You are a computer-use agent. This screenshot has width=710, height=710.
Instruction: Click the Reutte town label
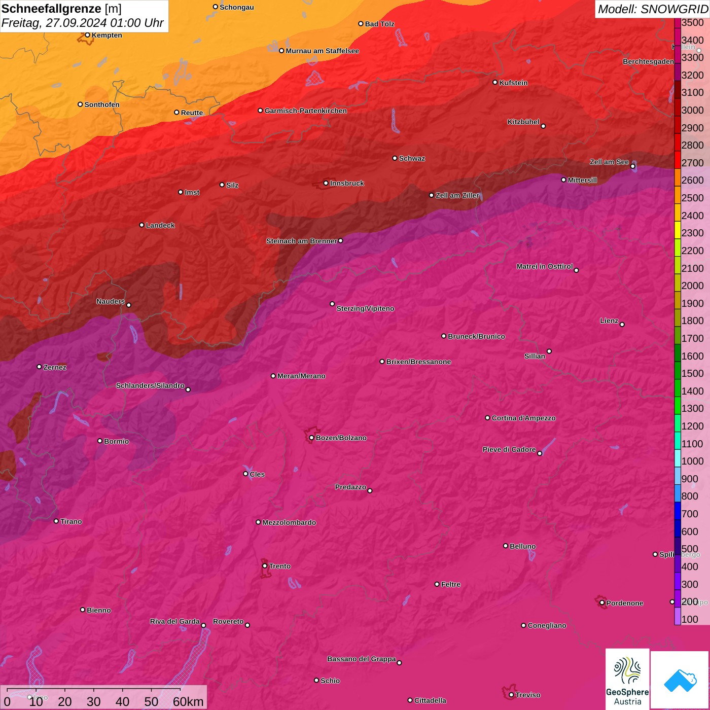[x=192, y=113]
